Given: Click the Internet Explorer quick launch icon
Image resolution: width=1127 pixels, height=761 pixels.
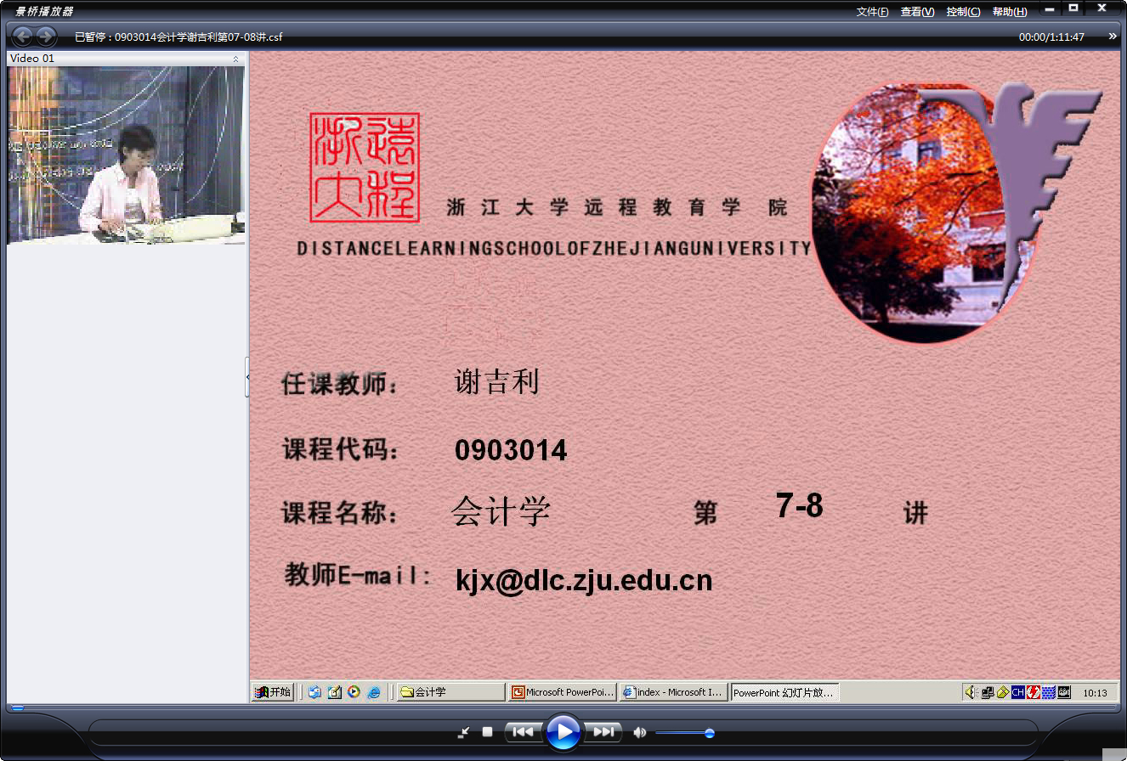Looking at the screenshot, I should [374, 692].
